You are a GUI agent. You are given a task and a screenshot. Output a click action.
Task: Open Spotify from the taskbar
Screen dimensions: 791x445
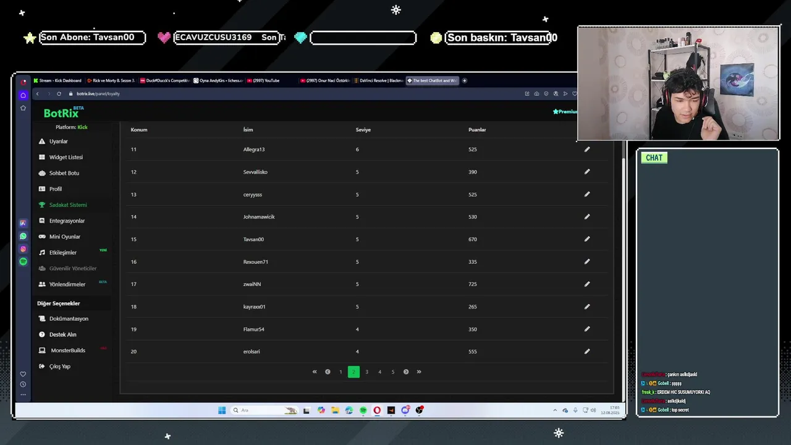tap(363, 410)
